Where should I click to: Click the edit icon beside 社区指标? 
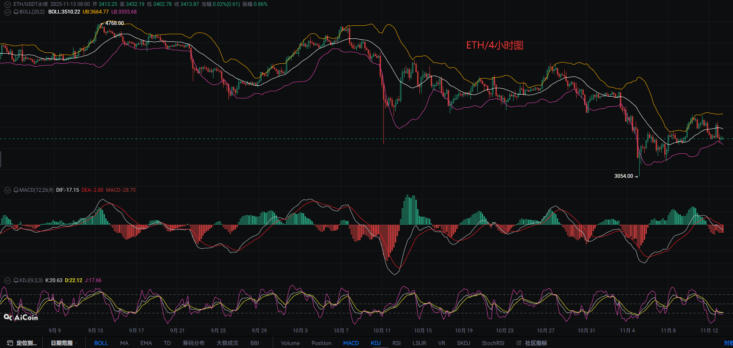tap(519, 343)
